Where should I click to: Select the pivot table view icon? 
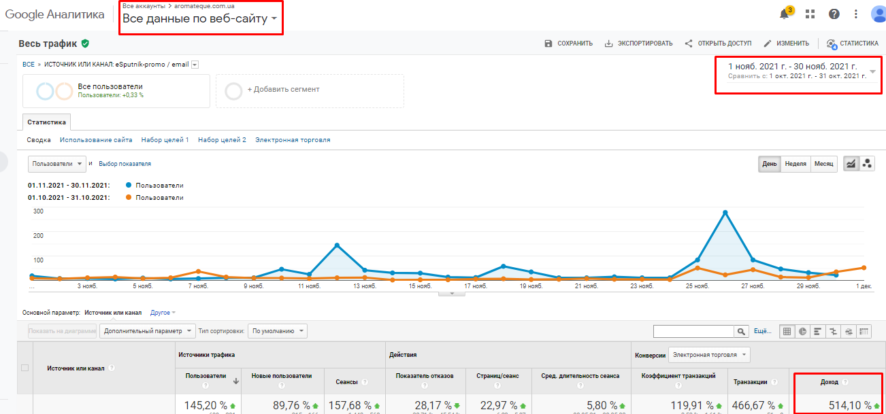(864, 331)
